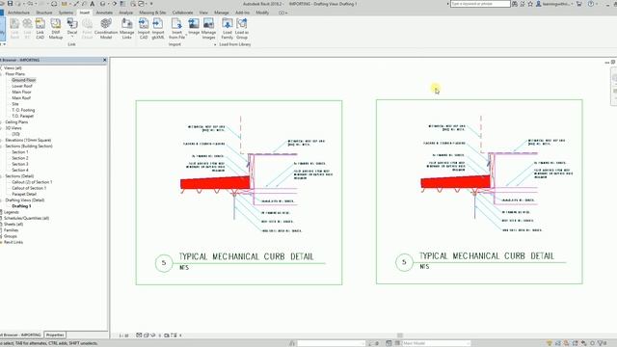
Task: Select Parapet Detail view
Action: click(24, 194)
